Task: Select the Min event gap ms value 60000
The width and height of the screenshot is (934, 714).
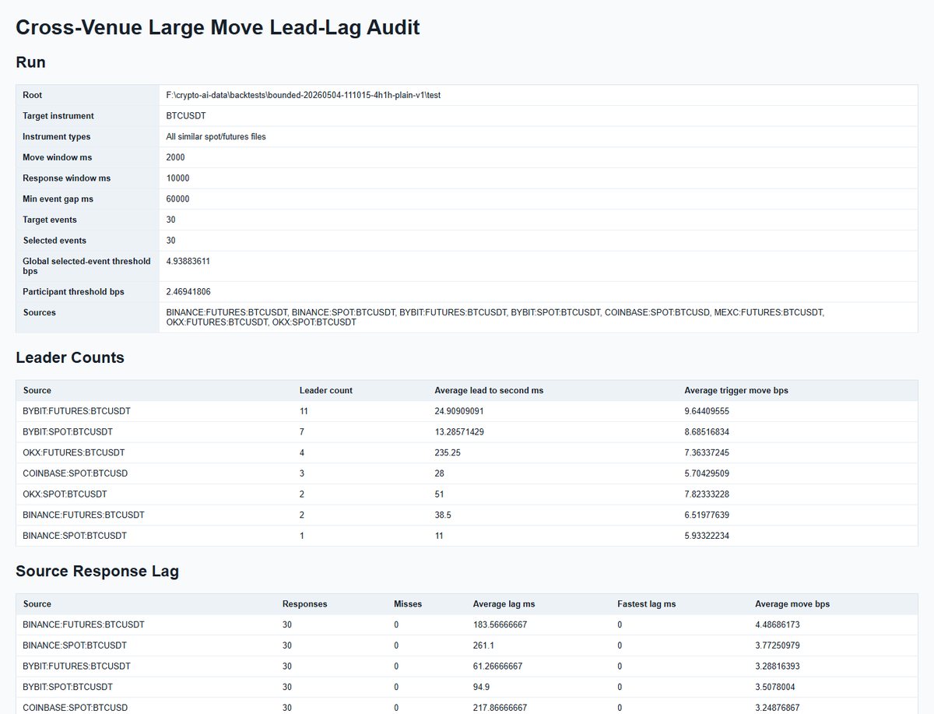Action: click(178, 199)
